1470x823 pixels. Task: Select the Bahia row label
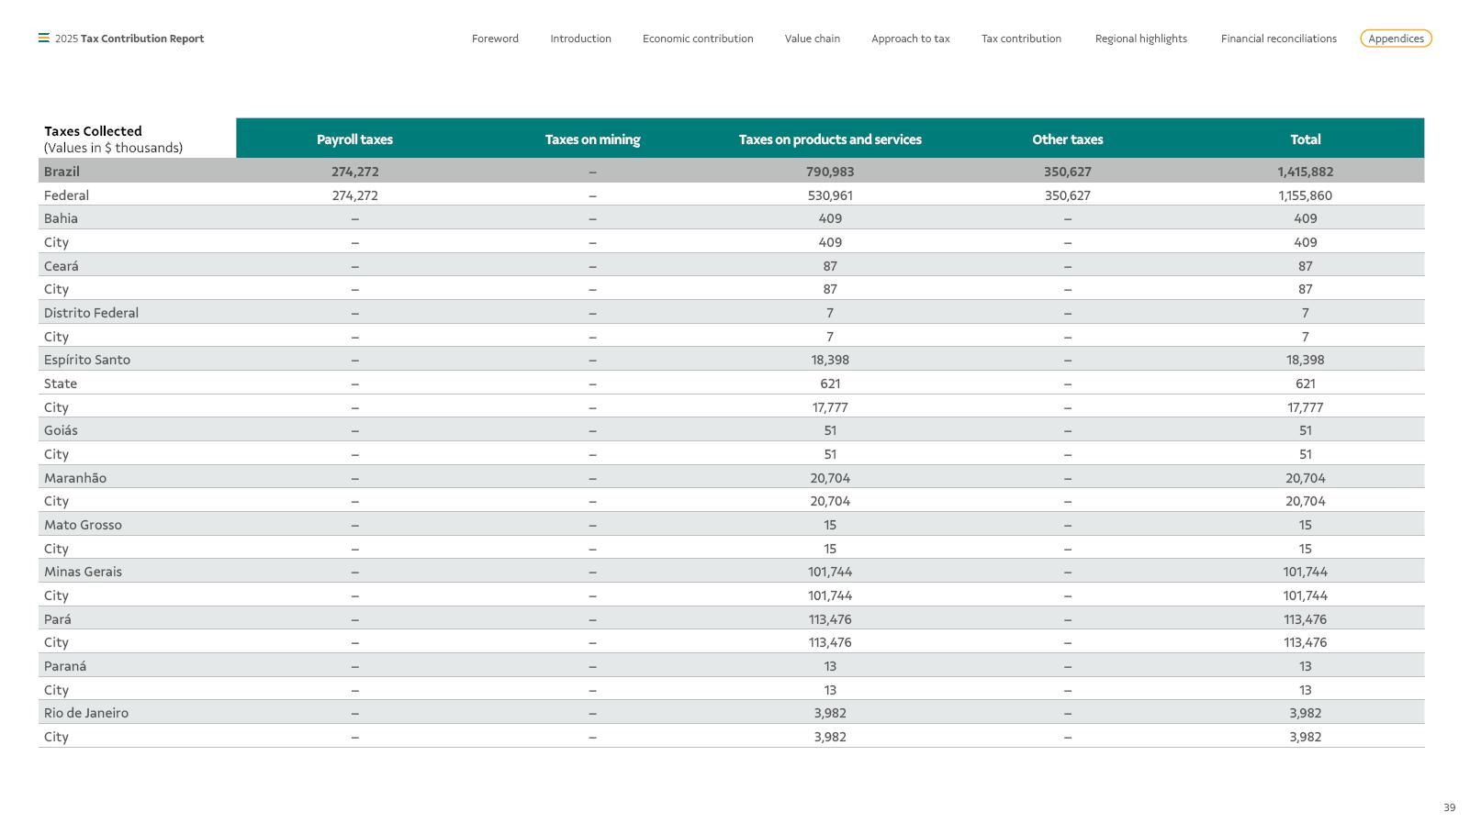point(61,218)
